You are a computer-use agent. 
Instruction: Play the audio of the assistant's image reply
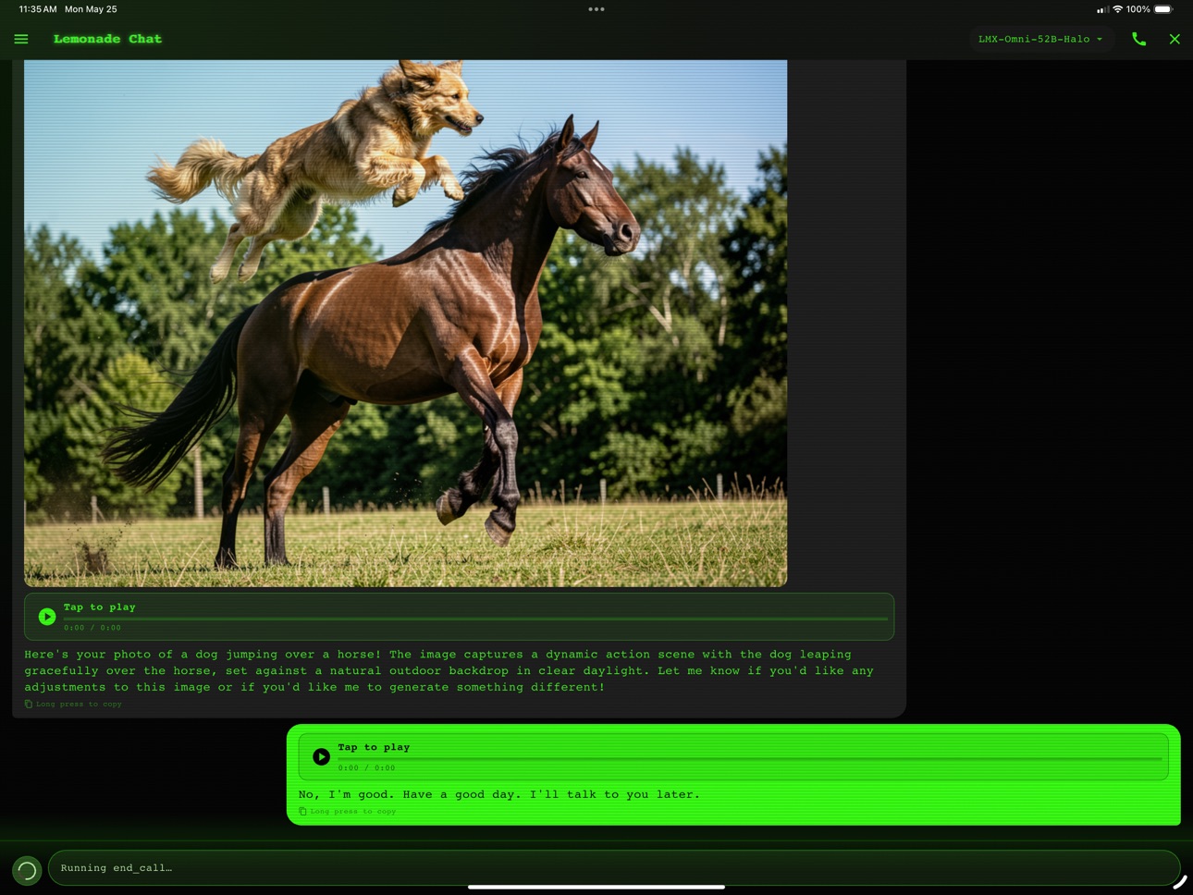[x=47, y=617]
